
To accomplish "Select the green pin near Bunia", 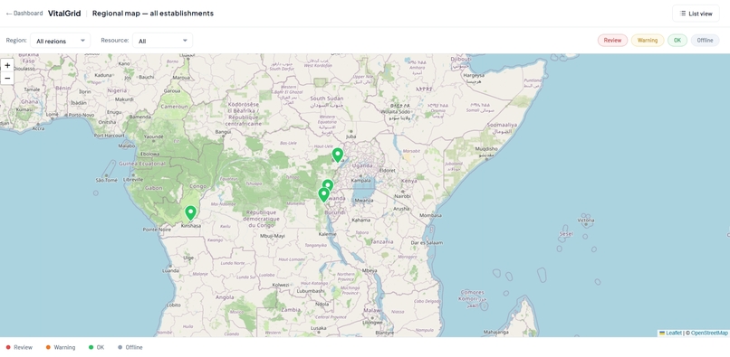I will coord(338,155).
